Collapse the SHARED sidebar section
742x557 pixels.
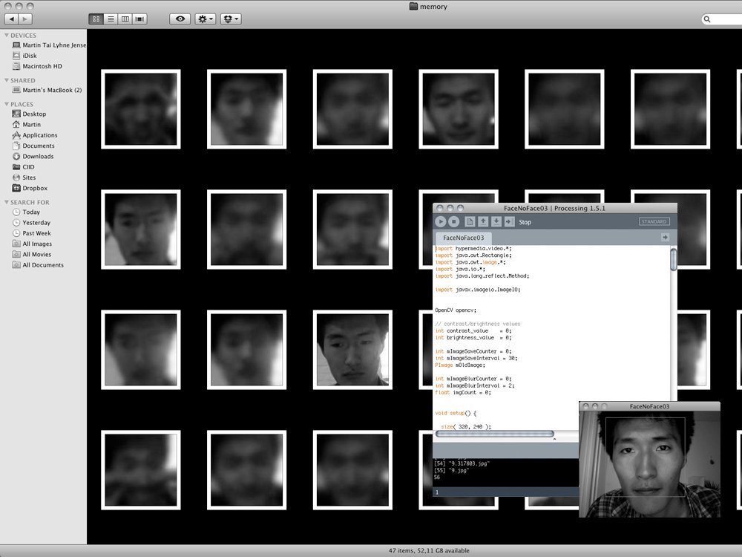[x=7, y=80]
